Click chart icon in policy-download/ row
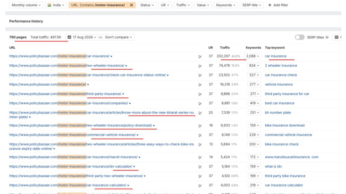 click(200, 126)
